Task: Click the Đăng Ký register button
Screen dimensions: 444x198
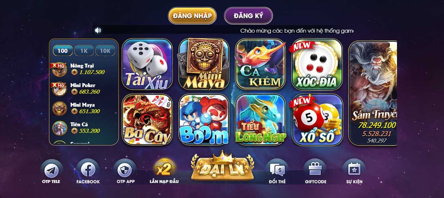Action: pyautogui.click(x=248, y=16)
